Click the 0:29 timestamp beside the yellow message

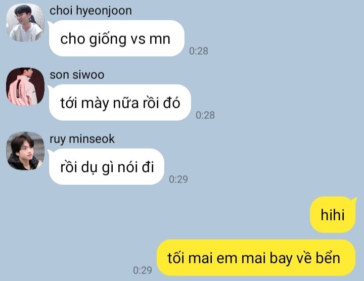(x=143, y=270)
